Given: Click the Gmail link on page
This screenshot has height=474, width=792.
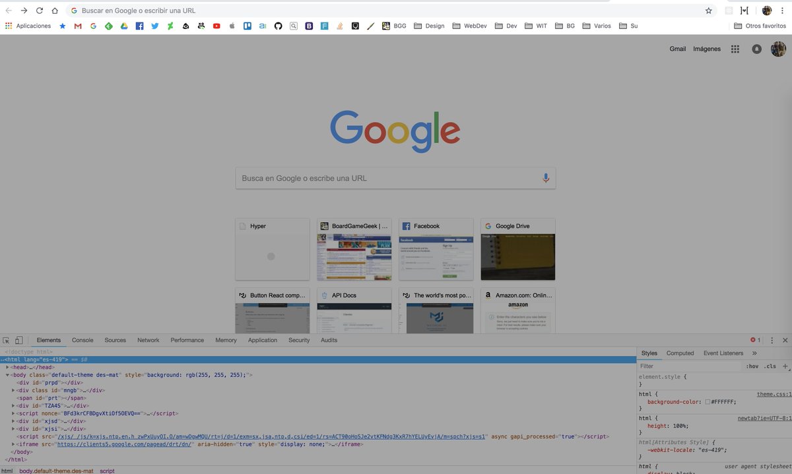Looking at the screenshot, I should pyautogui.click(x=678, y=49).
